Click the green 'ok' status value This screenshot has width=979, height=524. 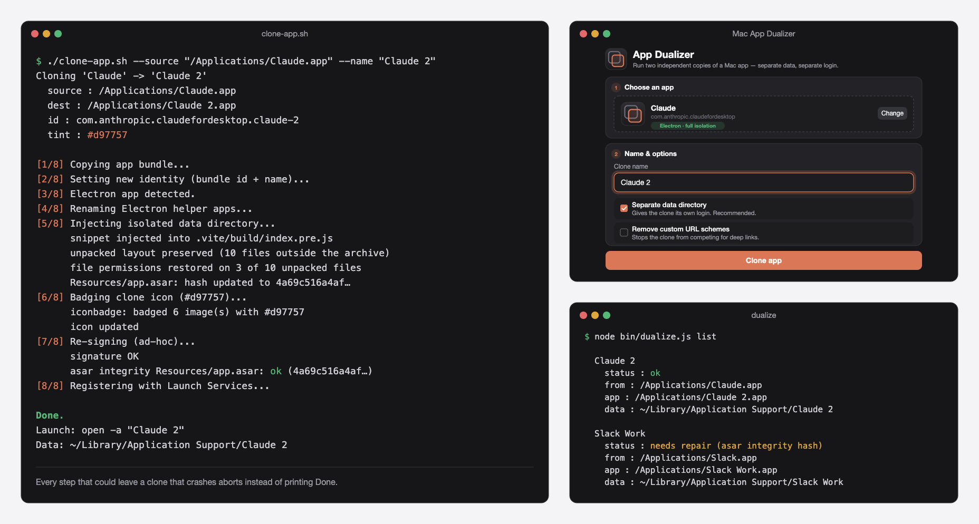[x=655, y=373]
